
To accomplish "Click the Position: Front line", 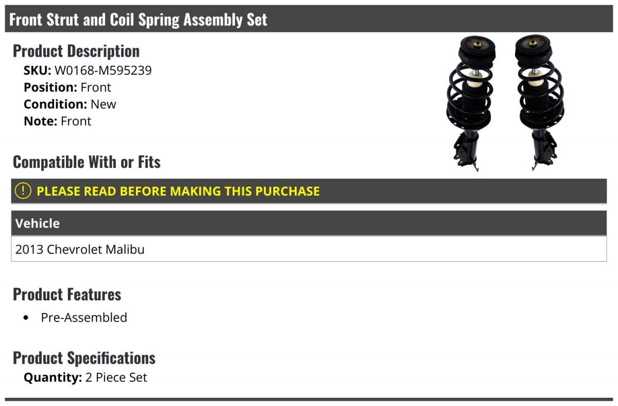I will [67, 87].
